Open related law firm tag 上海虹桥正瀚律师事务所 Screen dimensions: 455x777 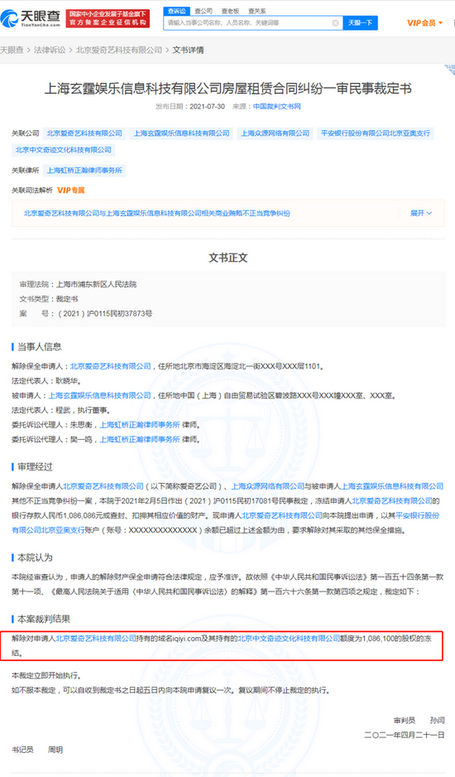[x=84, y=171]
